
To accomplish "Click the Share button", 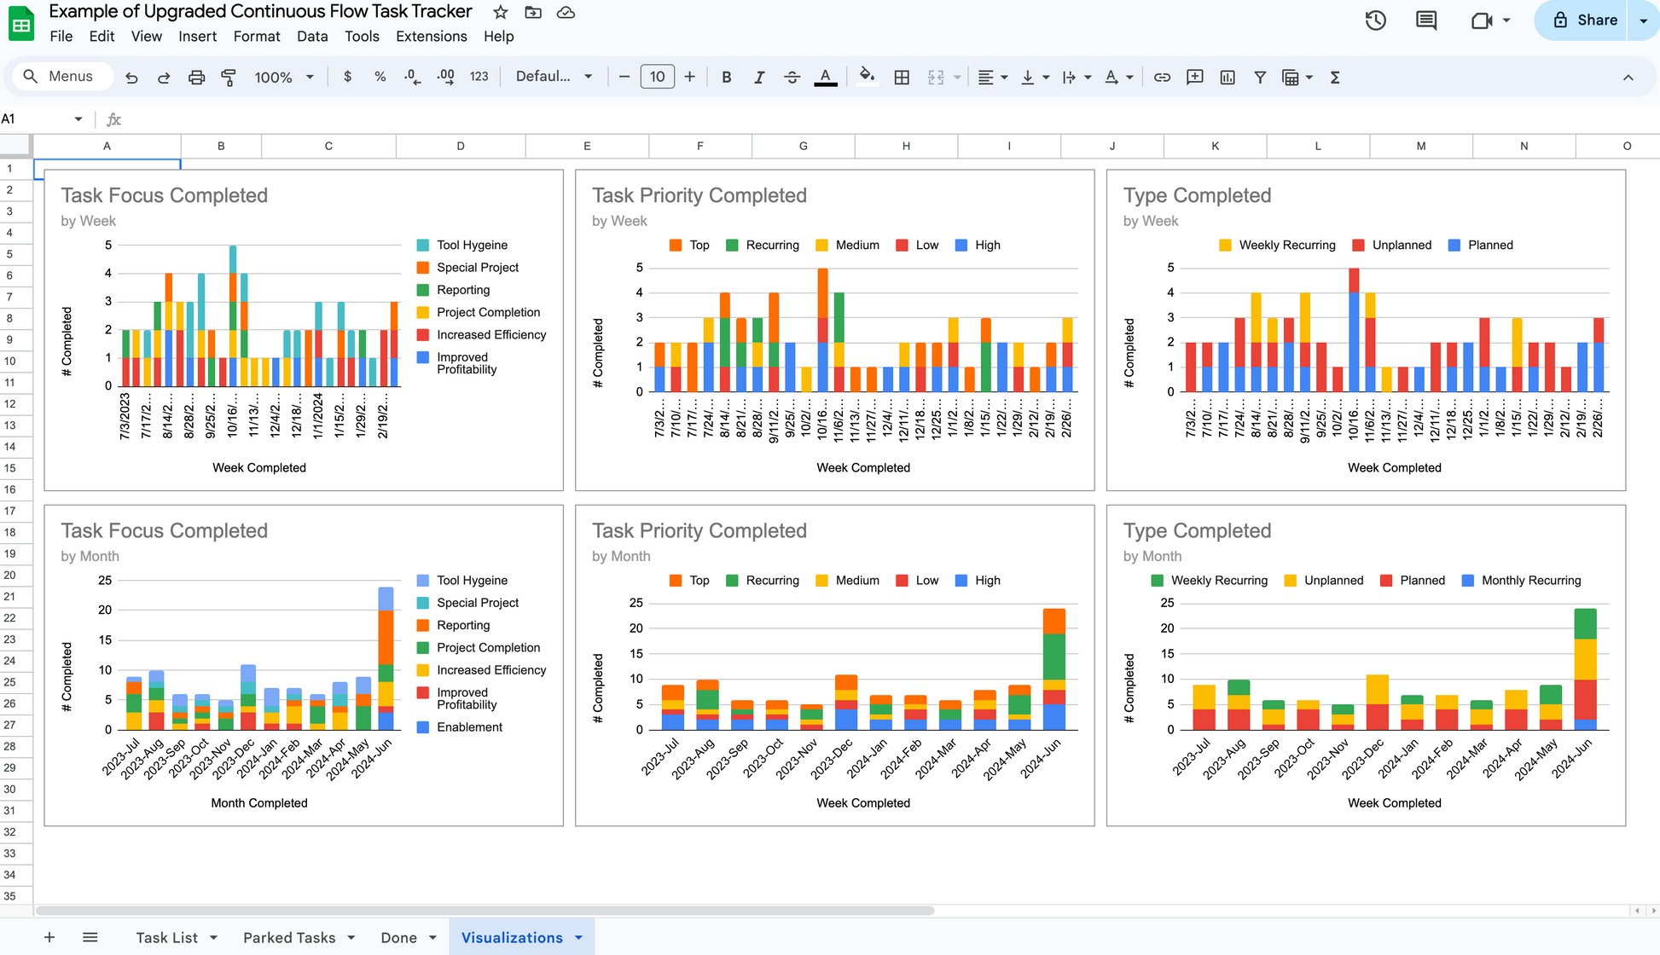I will pyautogui.click(x=1585, y=20).
